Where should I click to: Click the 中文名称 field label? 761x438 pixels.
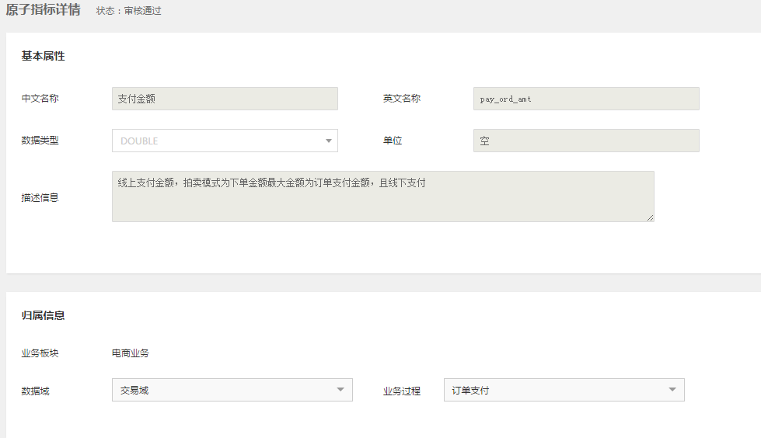pos(40,99)
